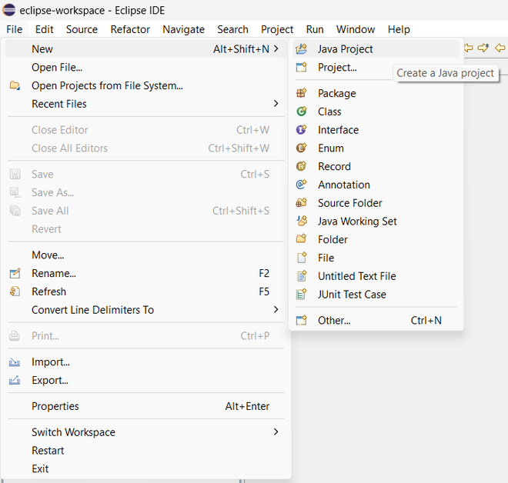
Task: Click the Import icon in File menu
Action: tap(15, 362)
